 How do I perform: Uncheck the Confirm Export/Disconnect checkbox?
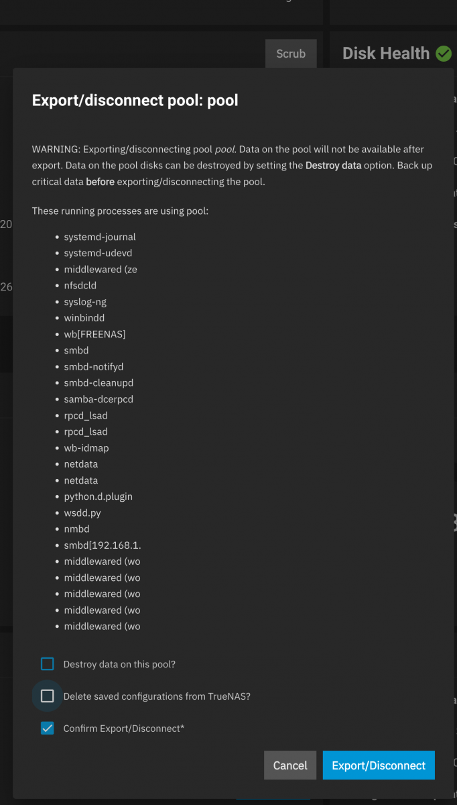coord(47,729)
